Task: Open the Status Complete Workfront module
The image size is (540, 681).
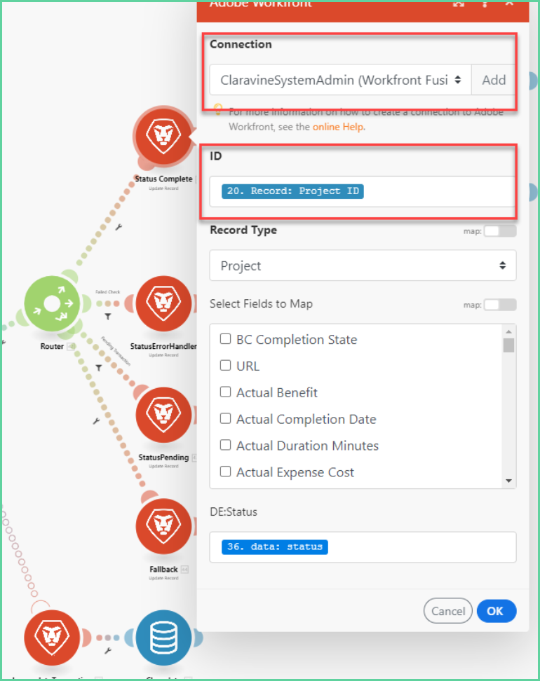Action: point(163,137)
